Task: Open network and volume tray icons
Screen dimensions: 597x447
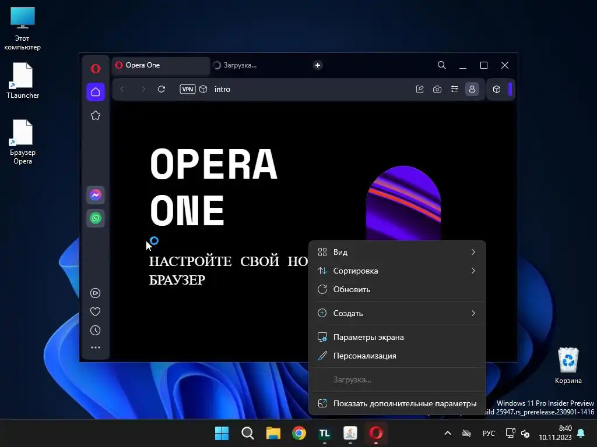Action: (x=518, y=433)
